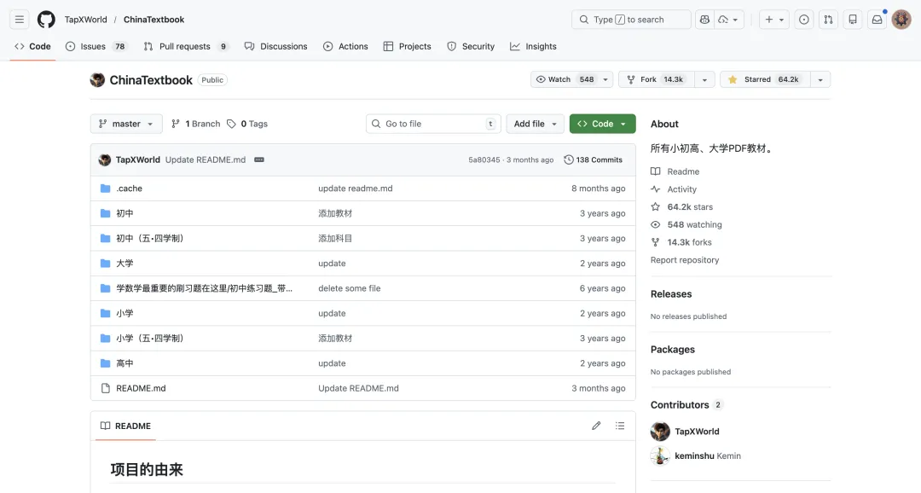Open 'delete some file' commit message
Viewport: 921px width, 493px height.
[x=350, y=288]
